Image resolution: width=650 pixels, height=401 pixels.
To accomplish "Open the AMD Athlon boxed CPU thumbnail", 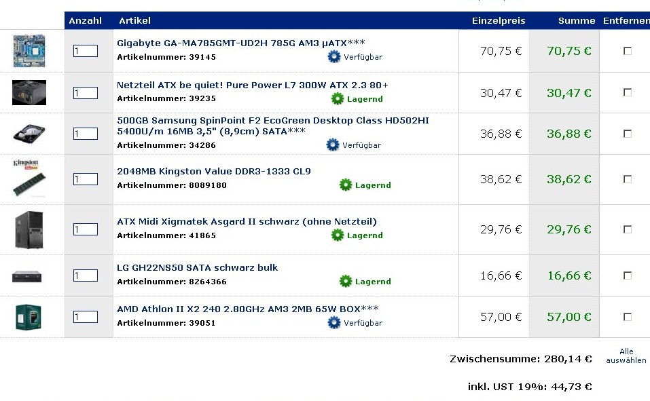I will [29, 317].
